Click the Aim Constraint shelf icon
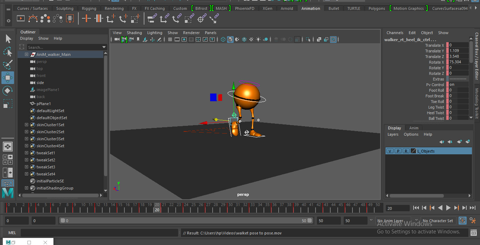480x245 pixels. pyautogui.click(x=202, y=18)
